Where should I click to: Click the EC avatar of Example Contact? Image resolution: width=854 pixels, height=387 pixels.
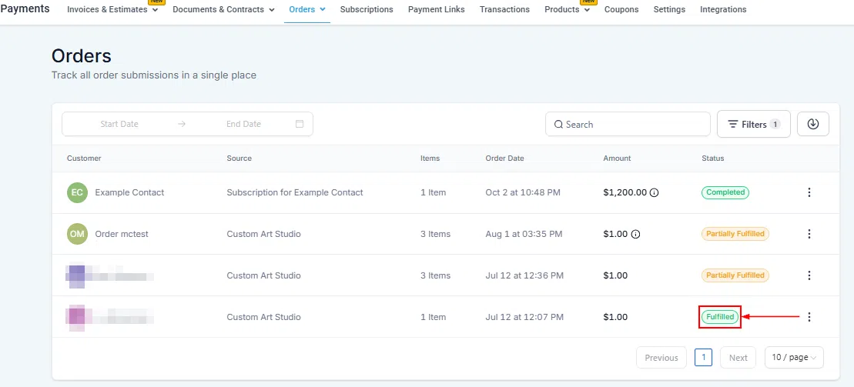(x=77, y=192)
